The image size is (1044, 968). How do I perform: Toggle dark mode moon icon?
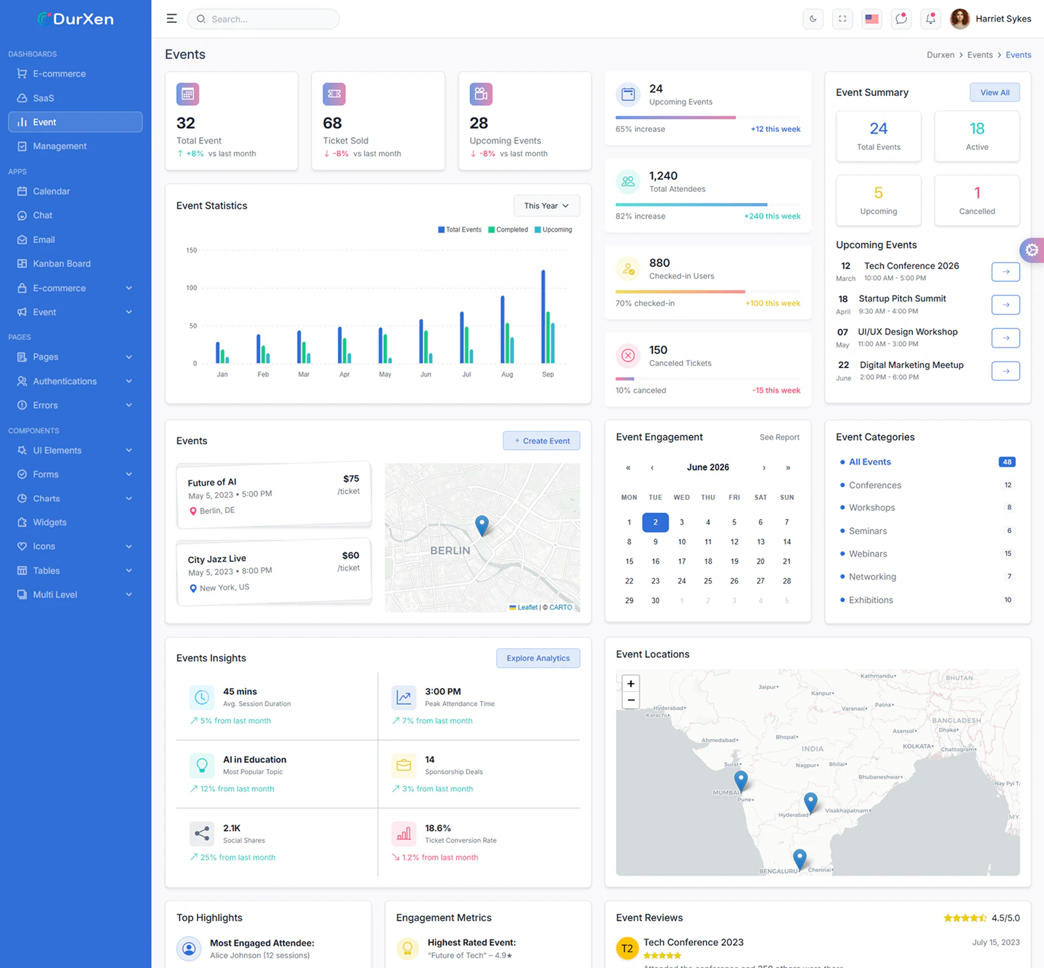(x=813, y=19)
